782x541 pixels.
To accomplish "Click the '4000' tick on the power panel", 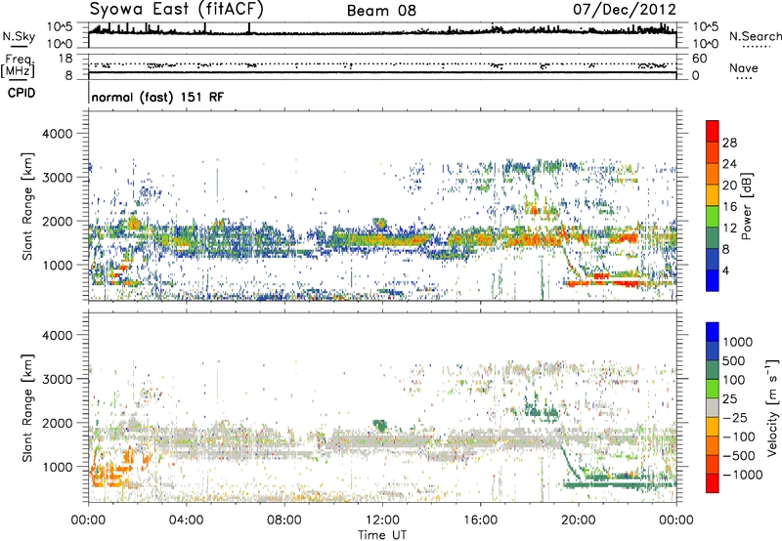I will (x=58, y=134).
